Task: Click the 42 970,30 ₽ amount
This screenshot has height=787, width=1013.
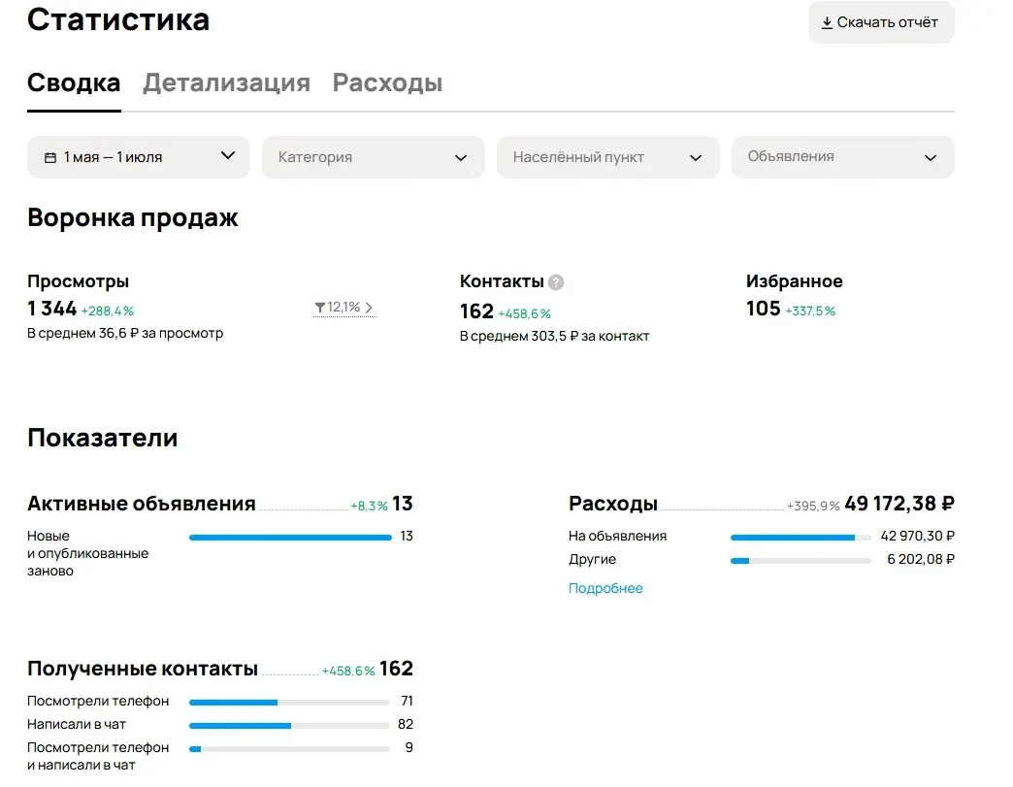Action: pyautogui.click(x=917, y=536)
